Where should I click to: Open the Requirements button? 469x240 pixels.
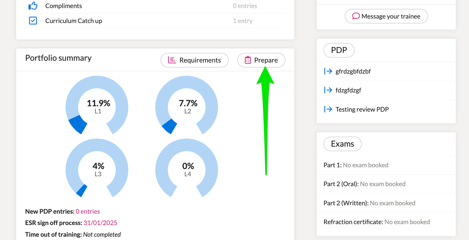point(194,60)
